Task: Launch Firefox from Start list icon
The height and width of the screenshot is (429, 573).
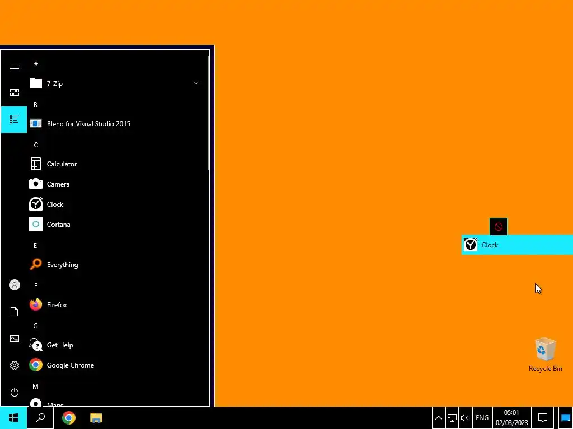Action: [35, 304]
